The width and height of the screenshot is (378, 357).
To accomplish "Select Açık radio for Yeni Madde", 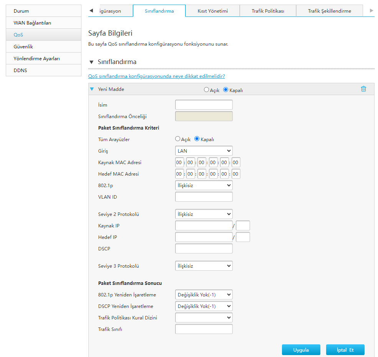I will click(207, 90).
